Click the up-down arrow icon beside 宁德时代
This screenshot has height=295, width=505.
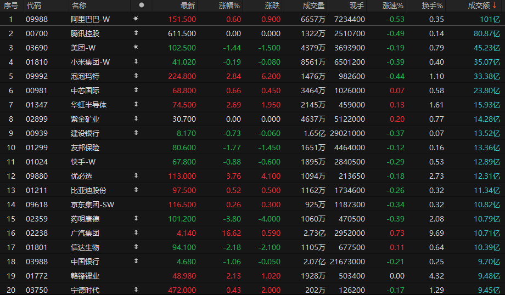(x=136, y=289)
